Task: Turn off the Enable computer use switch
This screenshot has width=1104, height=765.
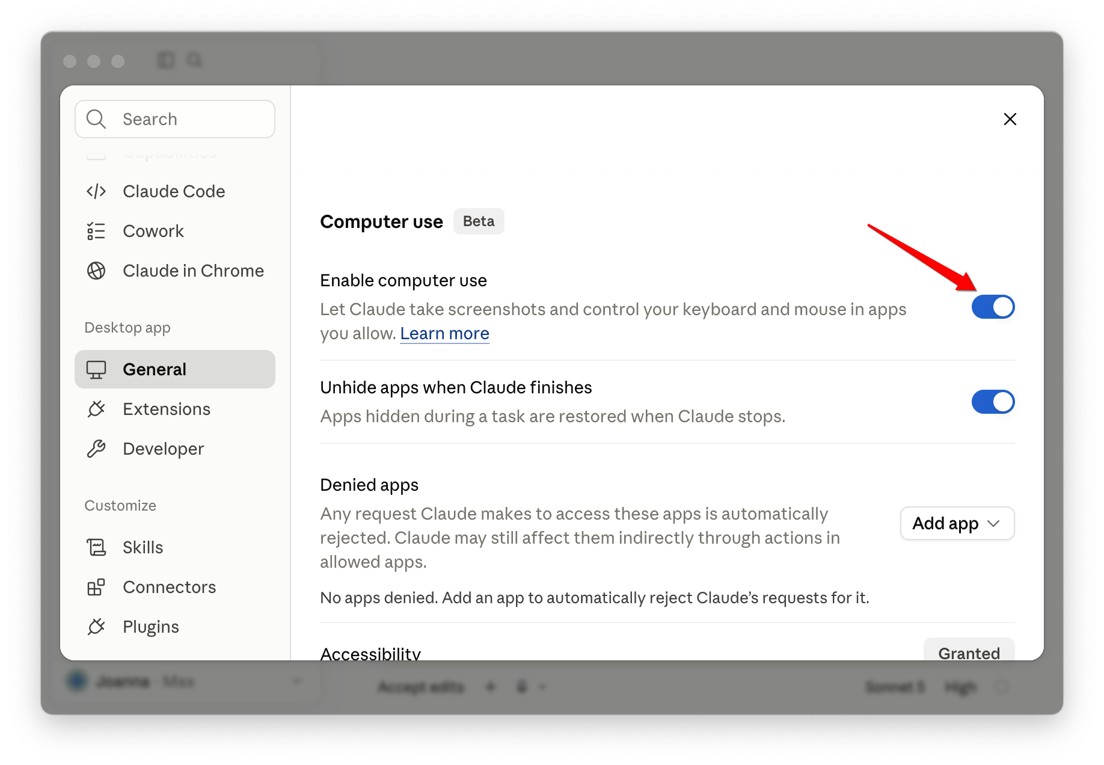Action: tap(993, 307)
